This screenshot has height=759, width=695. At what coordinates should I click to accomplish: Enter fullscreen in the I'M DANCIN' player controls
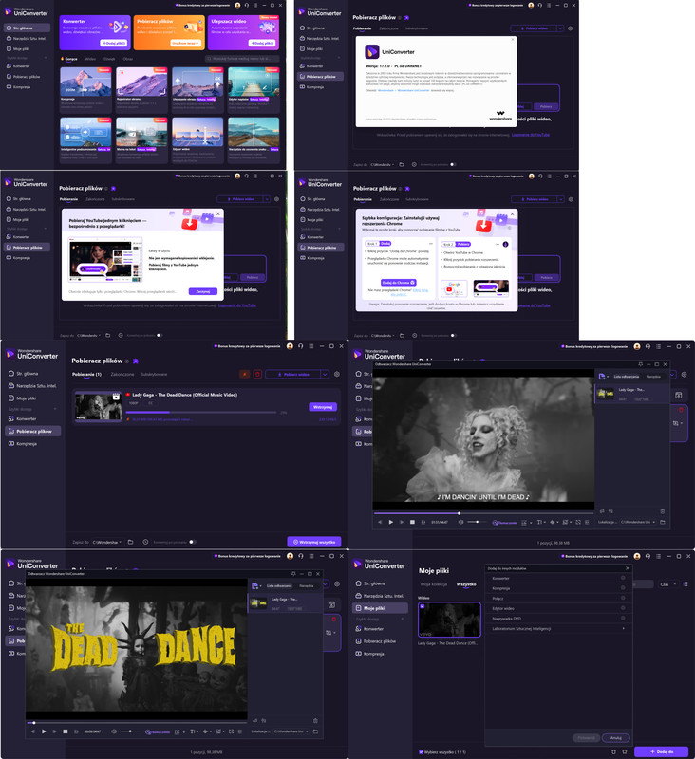tap(578, 523)
